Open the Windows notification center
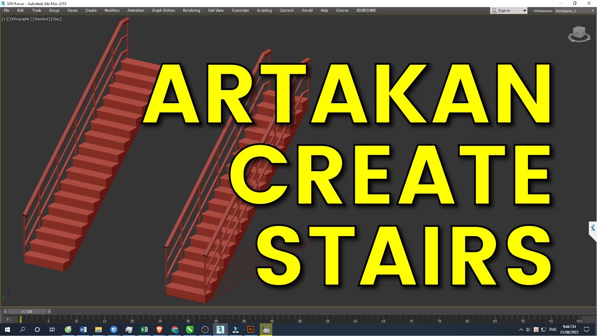597x336 pixels. pos(587,329)
